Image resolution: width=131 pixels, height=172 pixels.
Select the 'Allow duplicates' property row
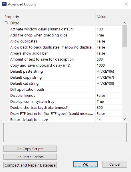click(52, 41)
